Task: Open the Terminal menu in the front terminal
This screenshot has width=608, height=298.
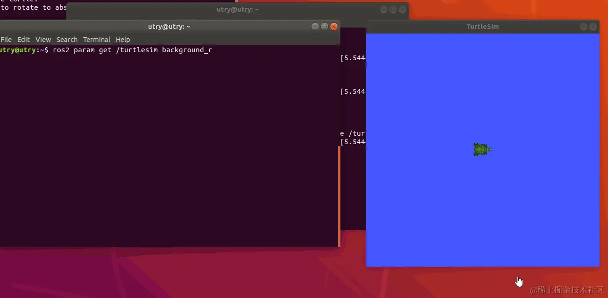Action: coord(97,40)
